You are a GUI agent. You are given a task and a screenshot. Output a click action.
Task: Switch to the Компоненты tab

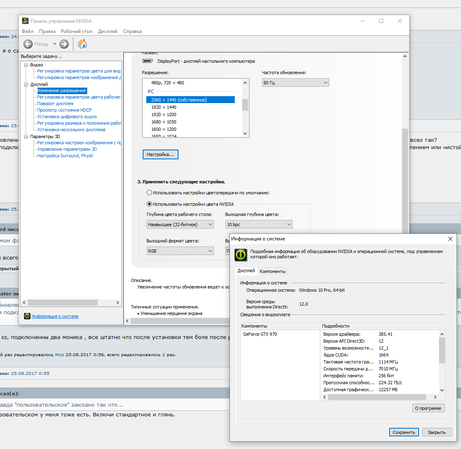[273, 271]
